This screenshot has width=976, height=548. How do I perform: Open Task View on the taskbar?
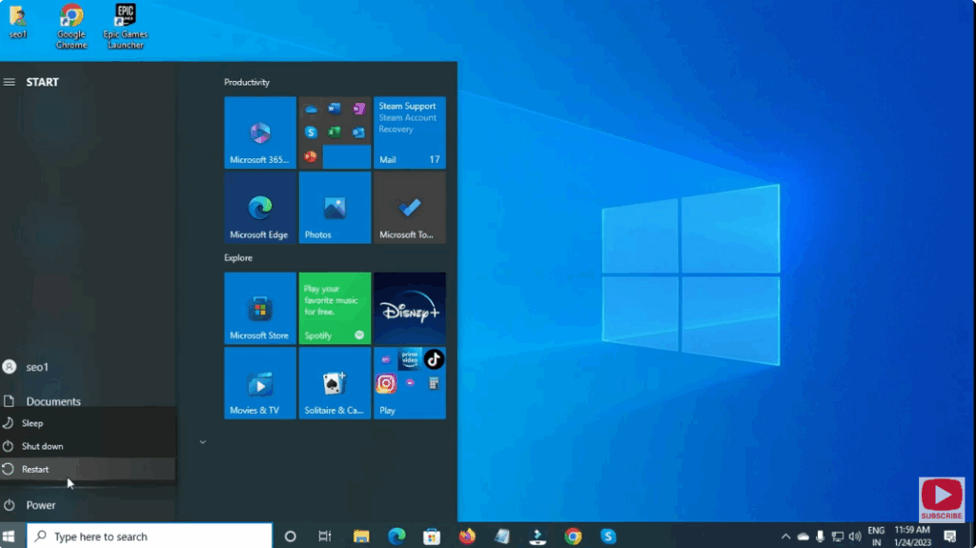tap(325, 537)
